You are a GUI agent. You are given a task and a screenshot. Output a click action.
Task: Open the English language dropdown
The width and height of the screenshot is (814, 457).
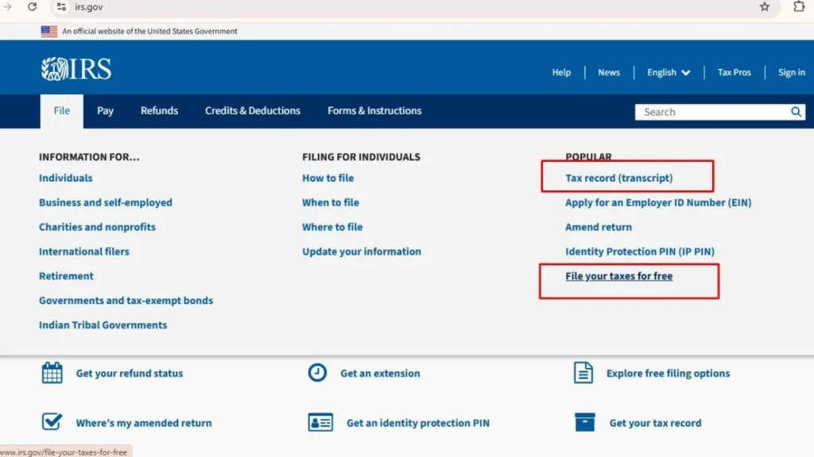pos(669,72)
